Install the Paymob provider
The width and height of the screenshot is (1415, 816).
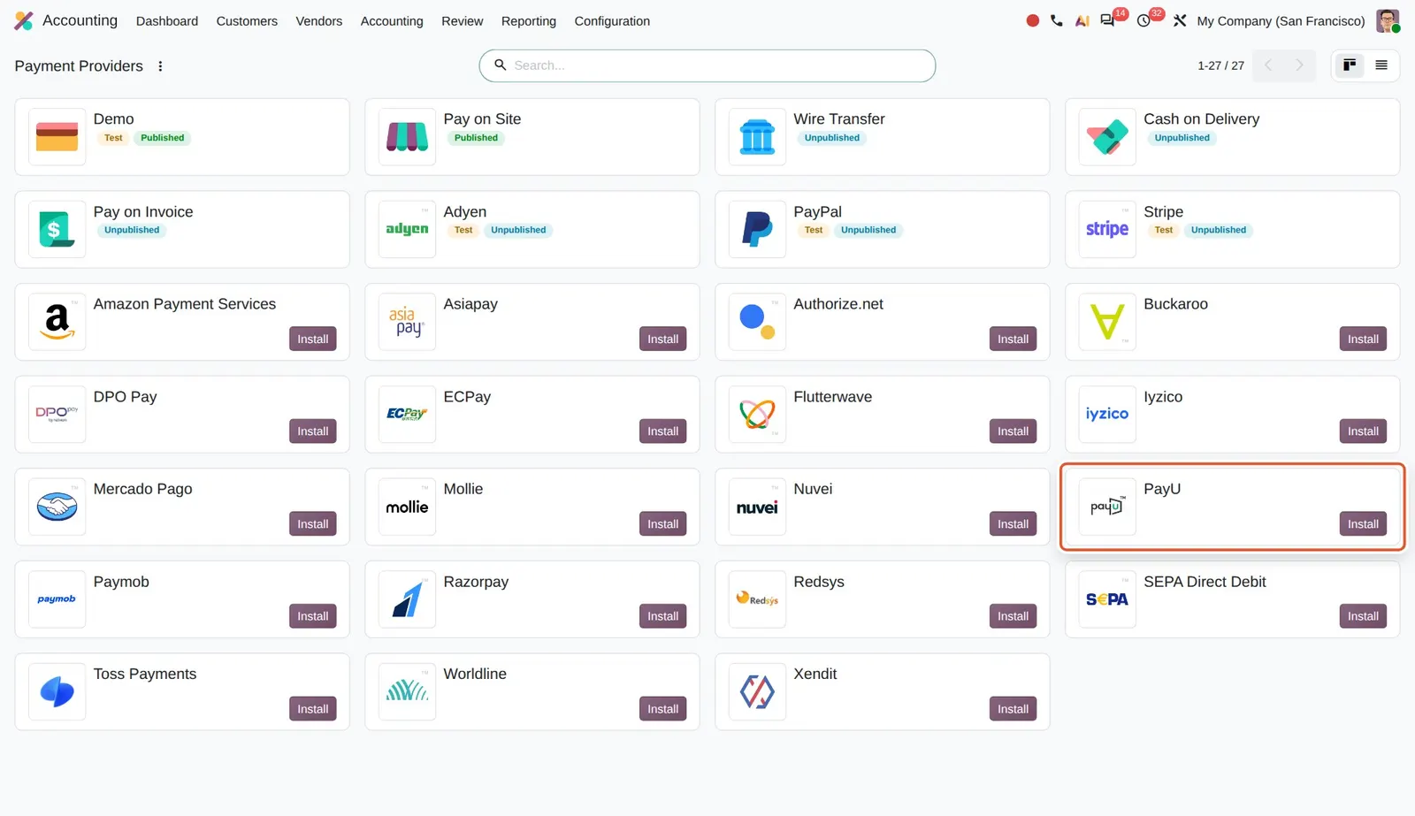click(x=313, y=616)
